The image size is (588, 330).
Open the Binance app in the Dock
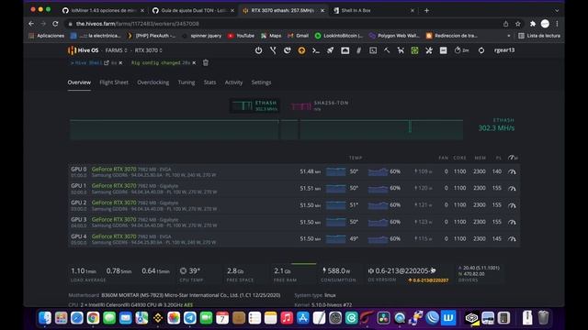pos(157,318)
